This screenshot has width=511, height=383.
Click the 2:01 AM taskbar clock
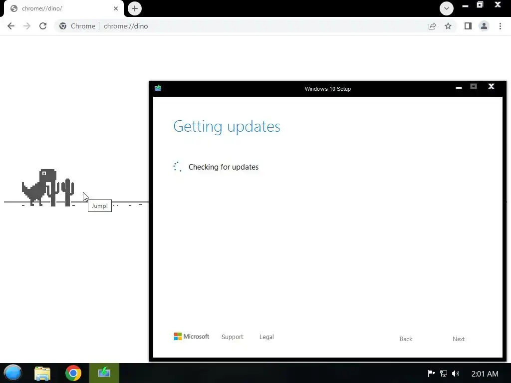485,374
